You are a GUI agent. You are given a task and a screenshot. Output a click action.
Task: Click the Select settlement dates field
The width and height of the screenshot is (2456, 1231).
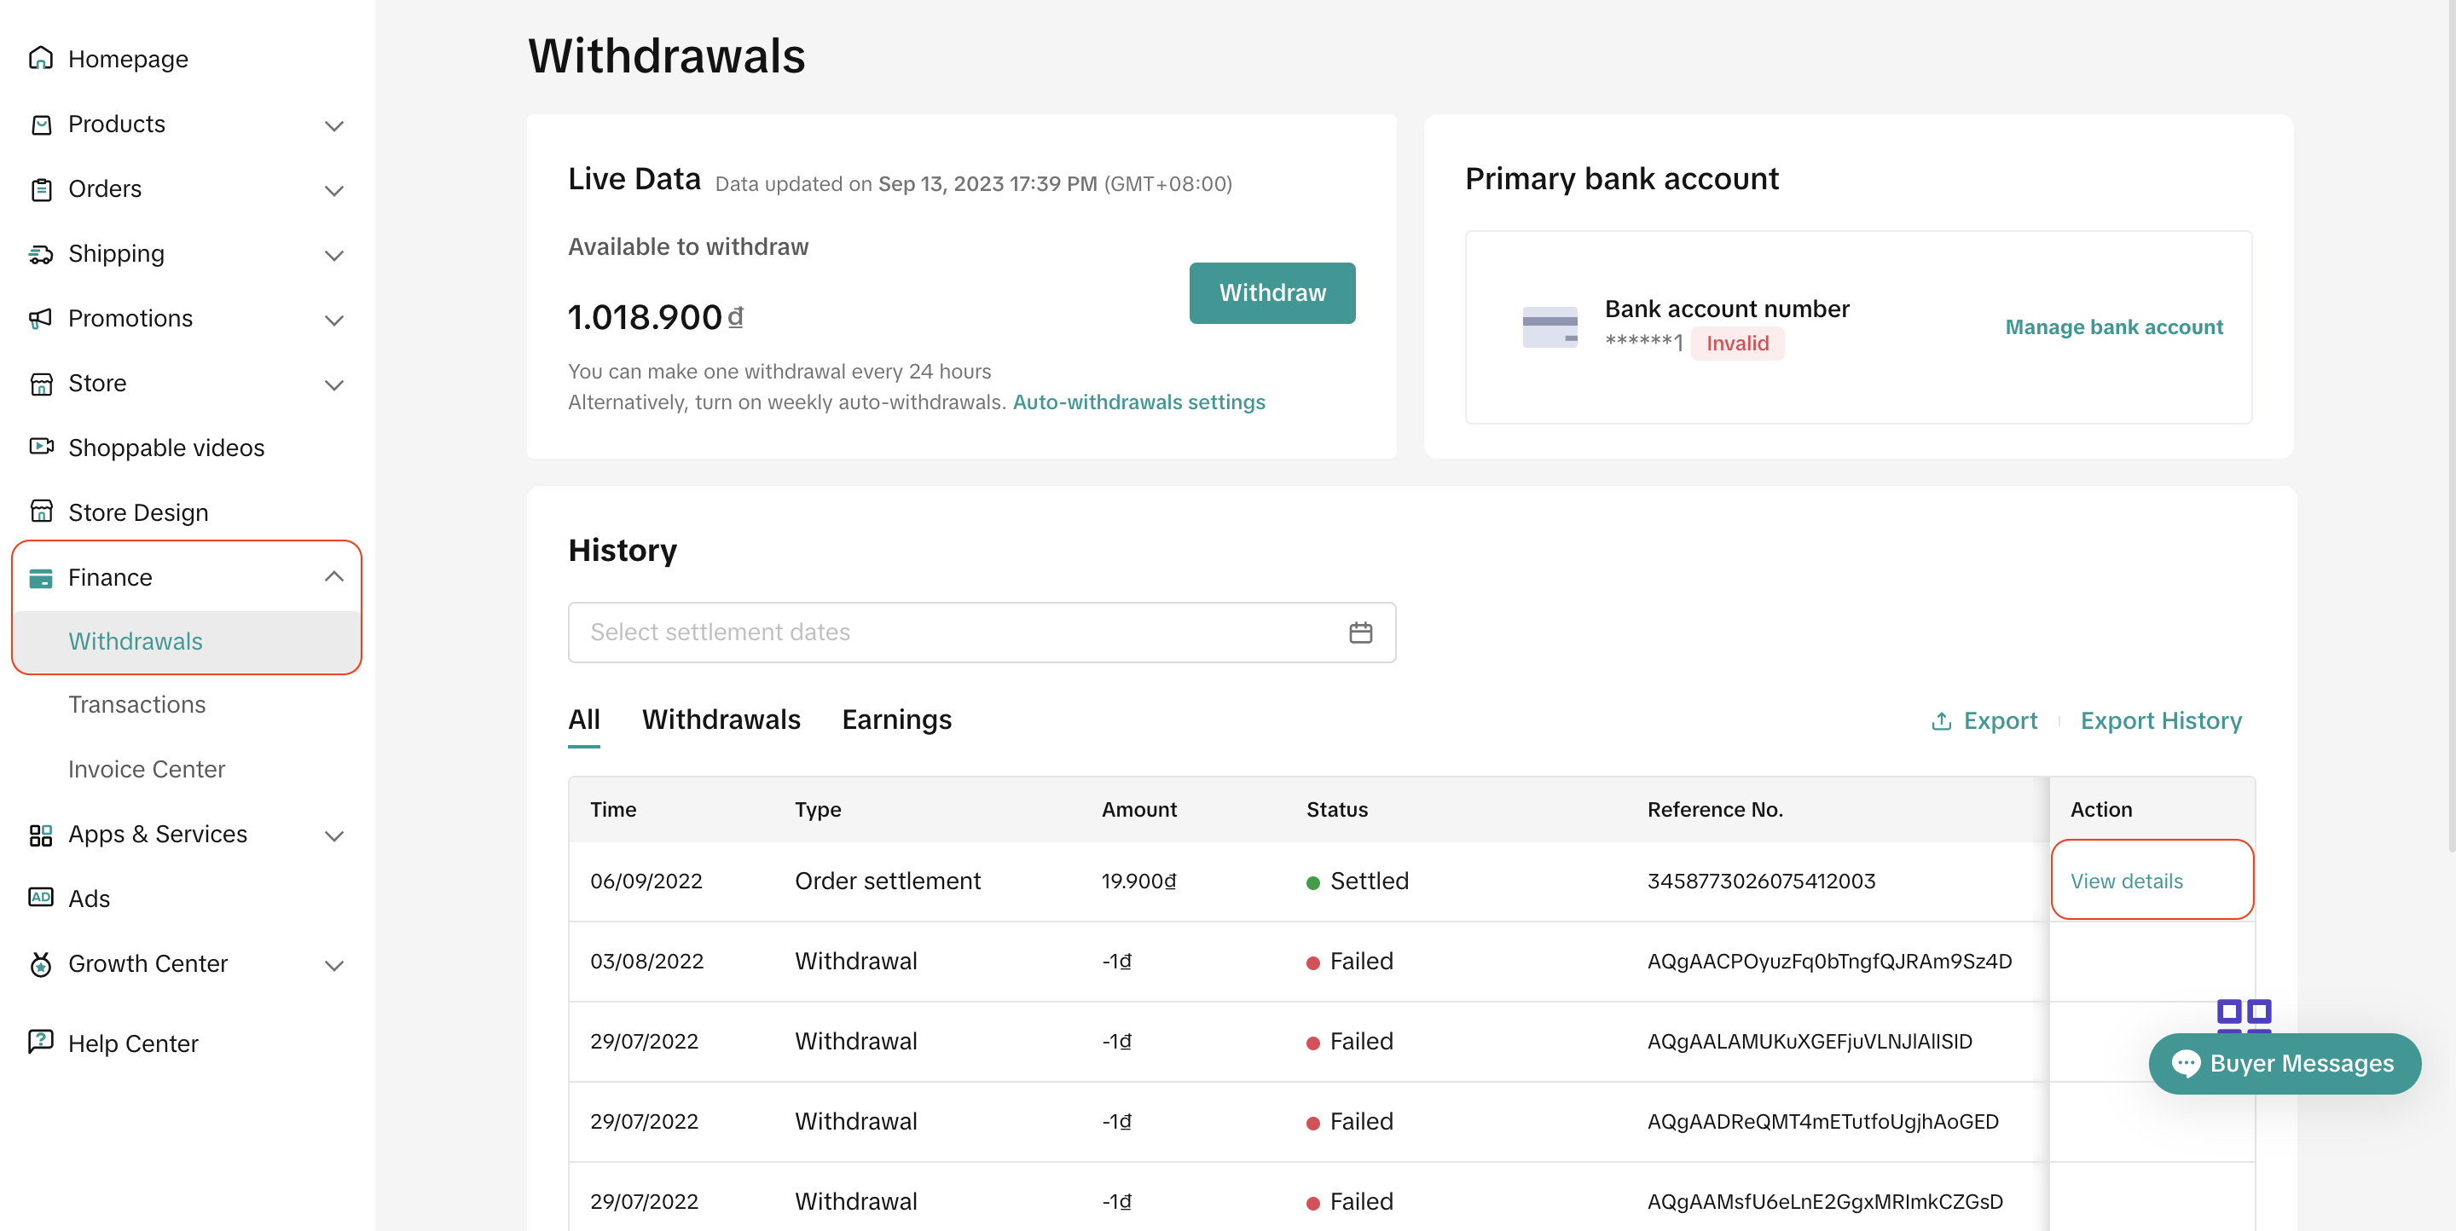click(x=953, y=633)
